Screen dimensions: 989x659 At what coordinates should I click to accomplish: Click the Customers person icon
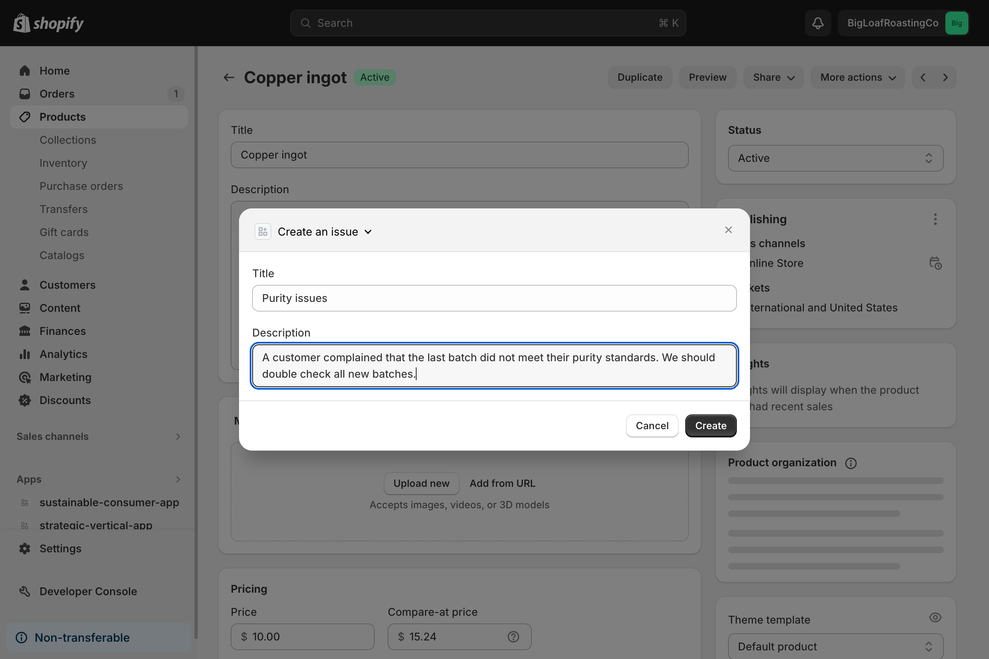pyautogui.click(x=25, y=285)
